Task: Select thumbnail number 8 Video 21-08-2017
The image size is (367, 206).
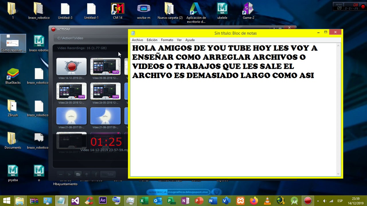Action: [106, 116]
